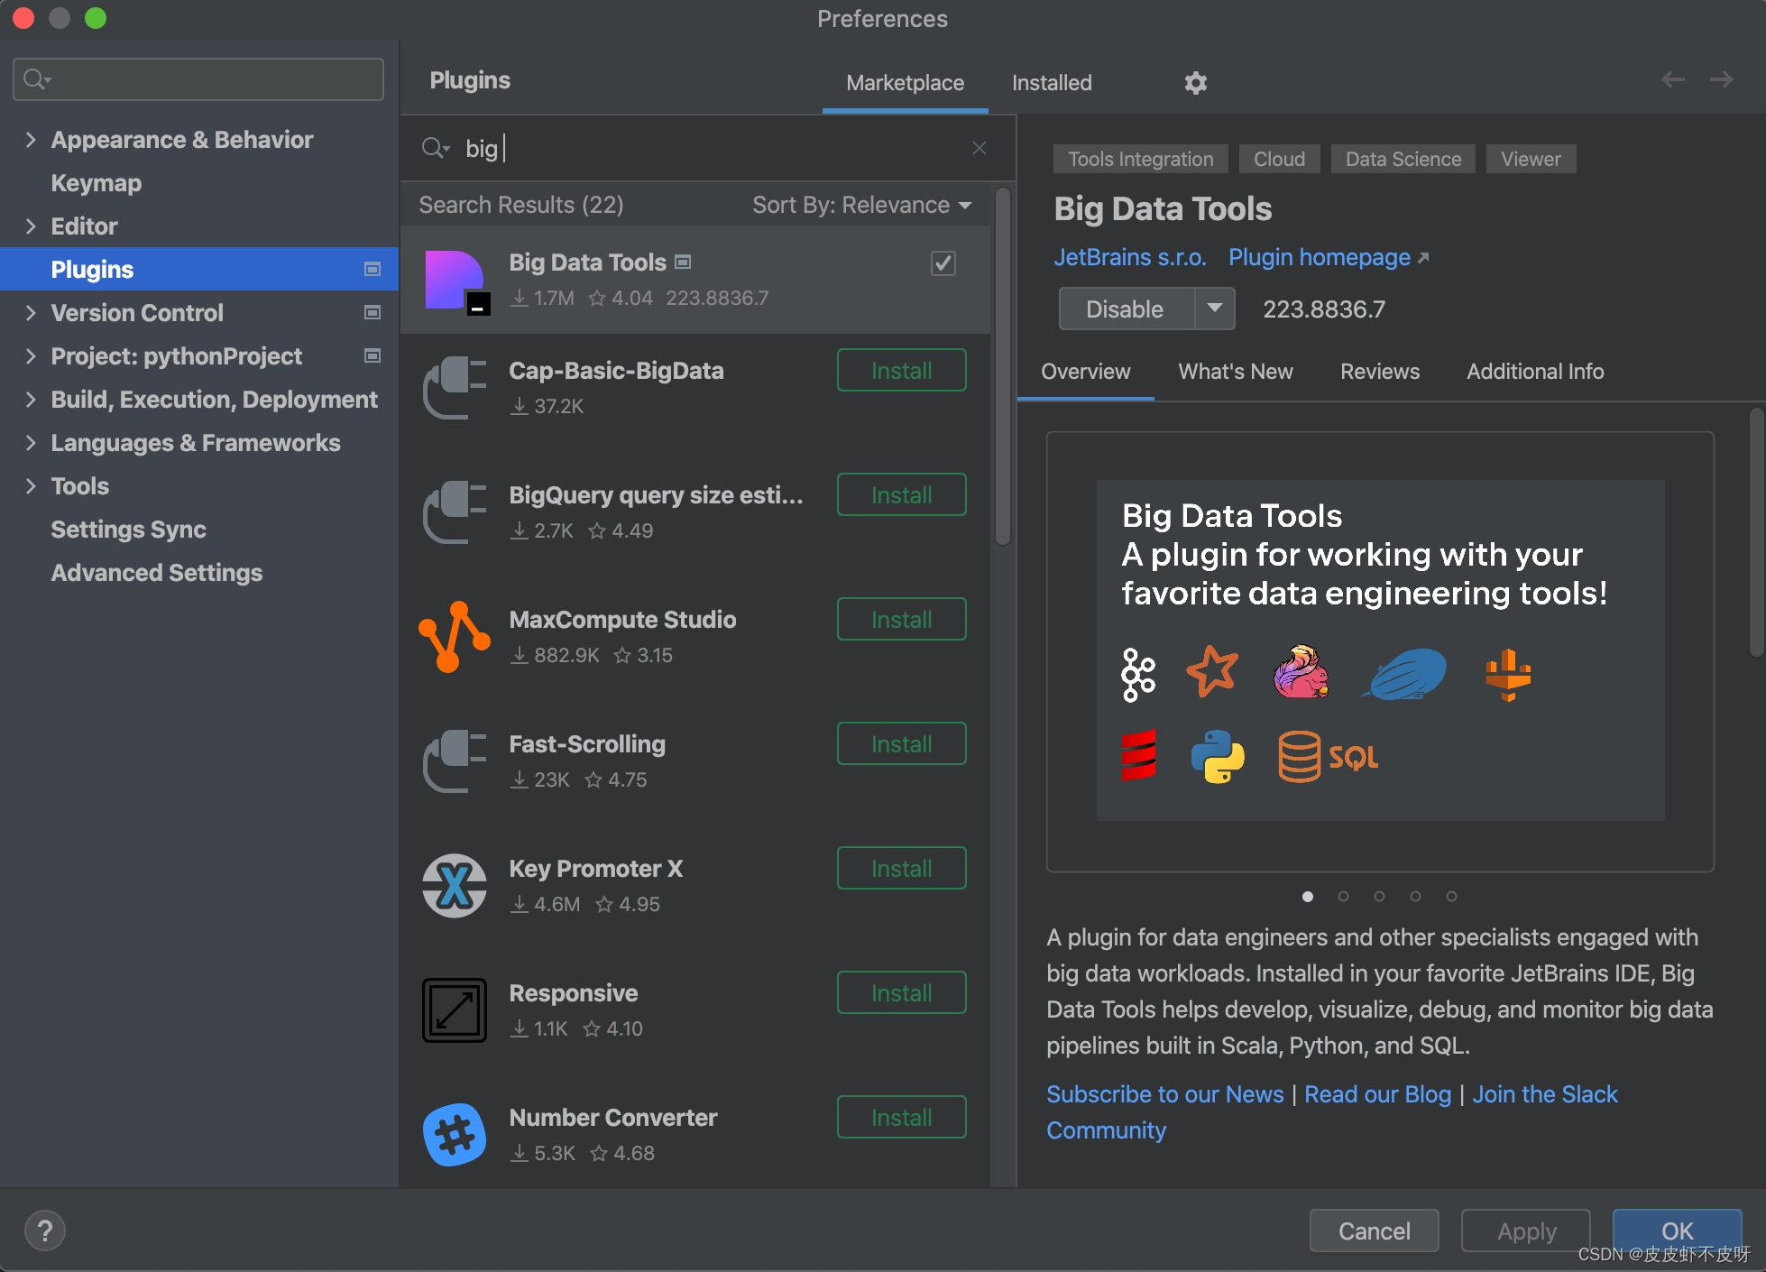The image size is (1766, 1272).
Task: Uncheck the Big Data Tools enabled checkbox
Action: (x=943, y=263)
